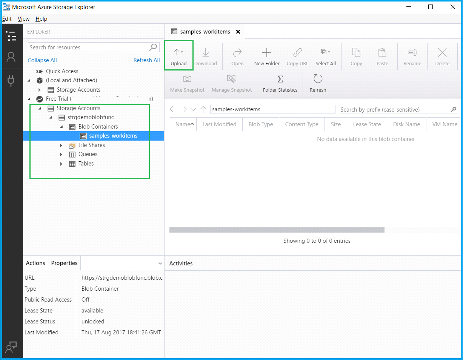Create a New Folder from toolbar
Viewport: 463px width, 360px height.
267,57
